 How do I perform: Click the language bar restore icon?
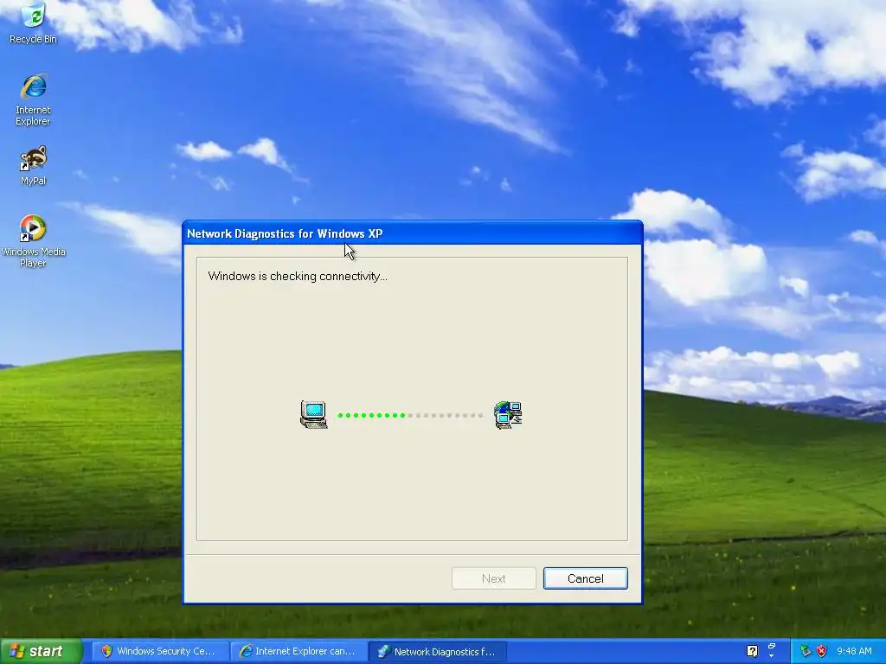(x=771, y=647)
